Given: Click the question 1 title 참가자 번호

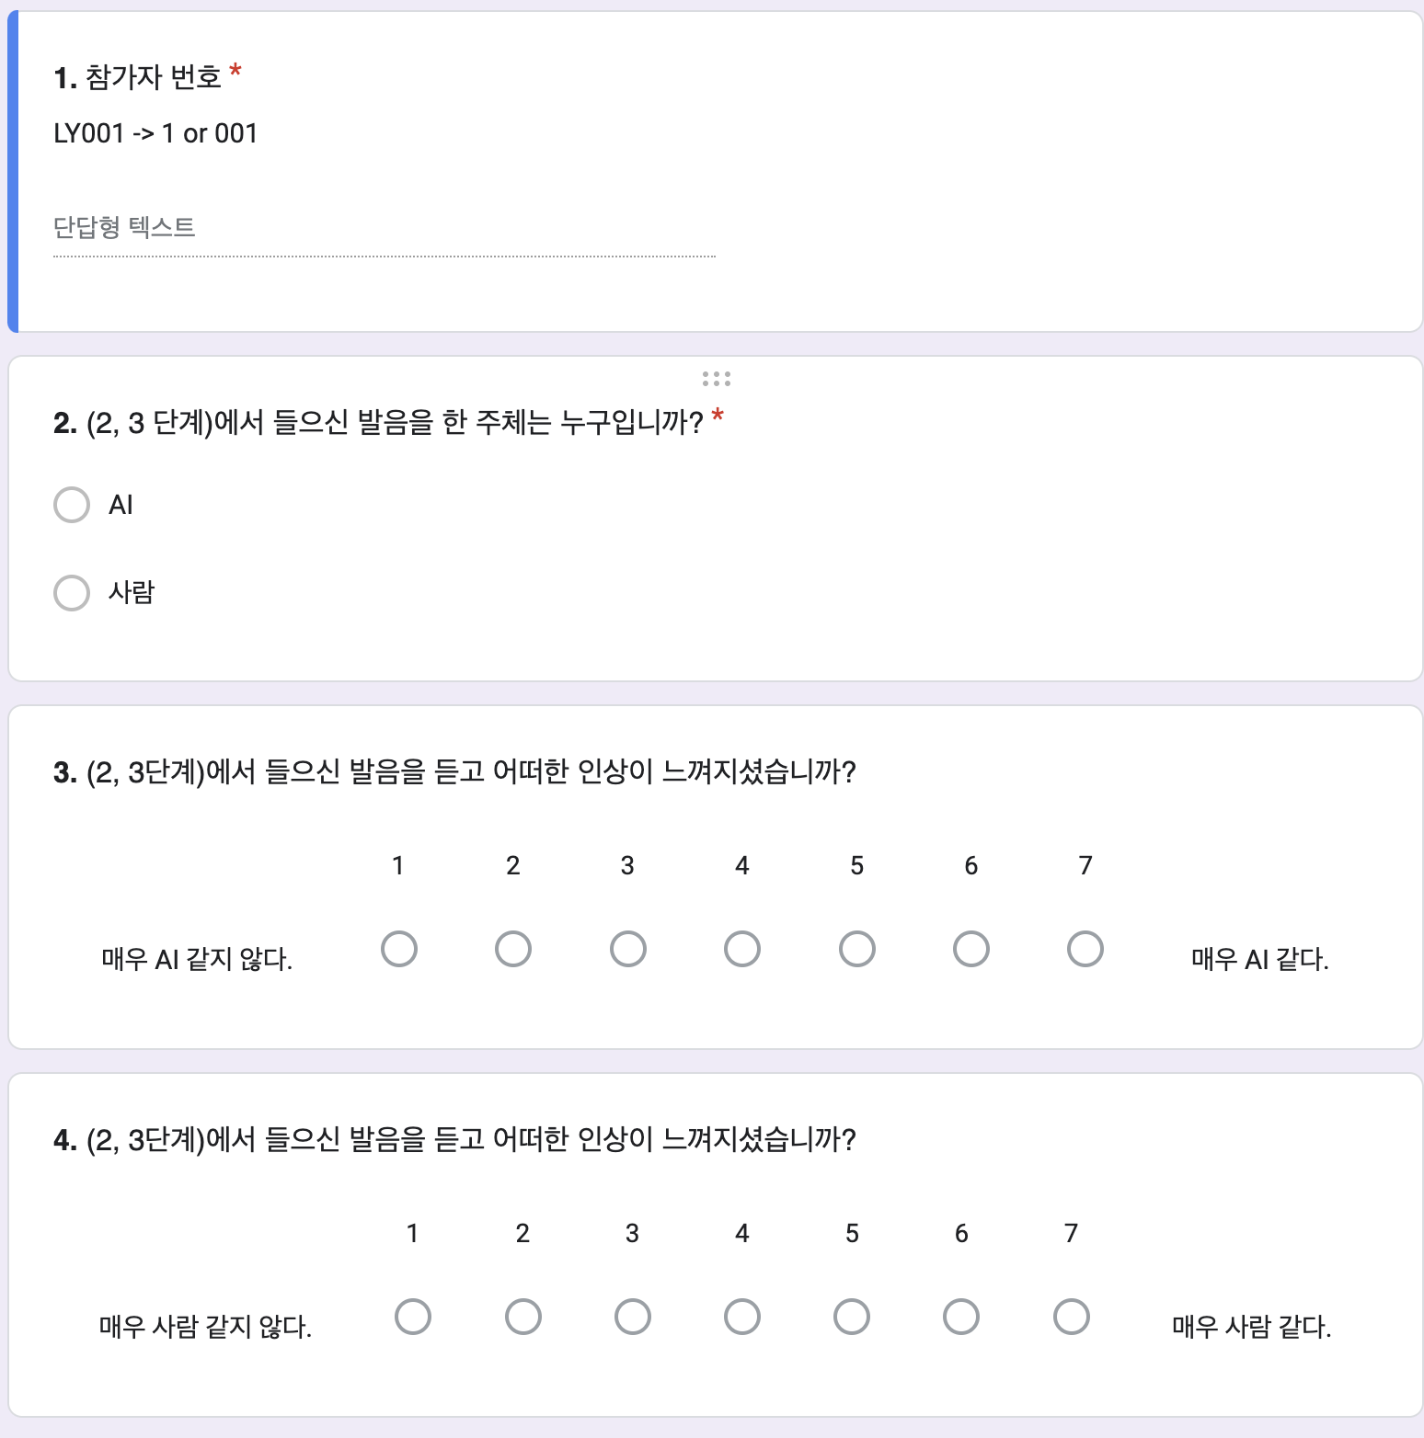Looking at the screenshot, I should [153, 77].
